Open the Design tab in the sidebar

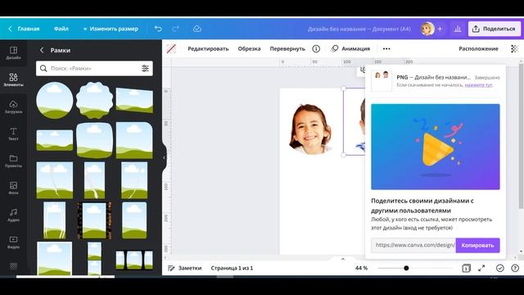tap(13, 52)
